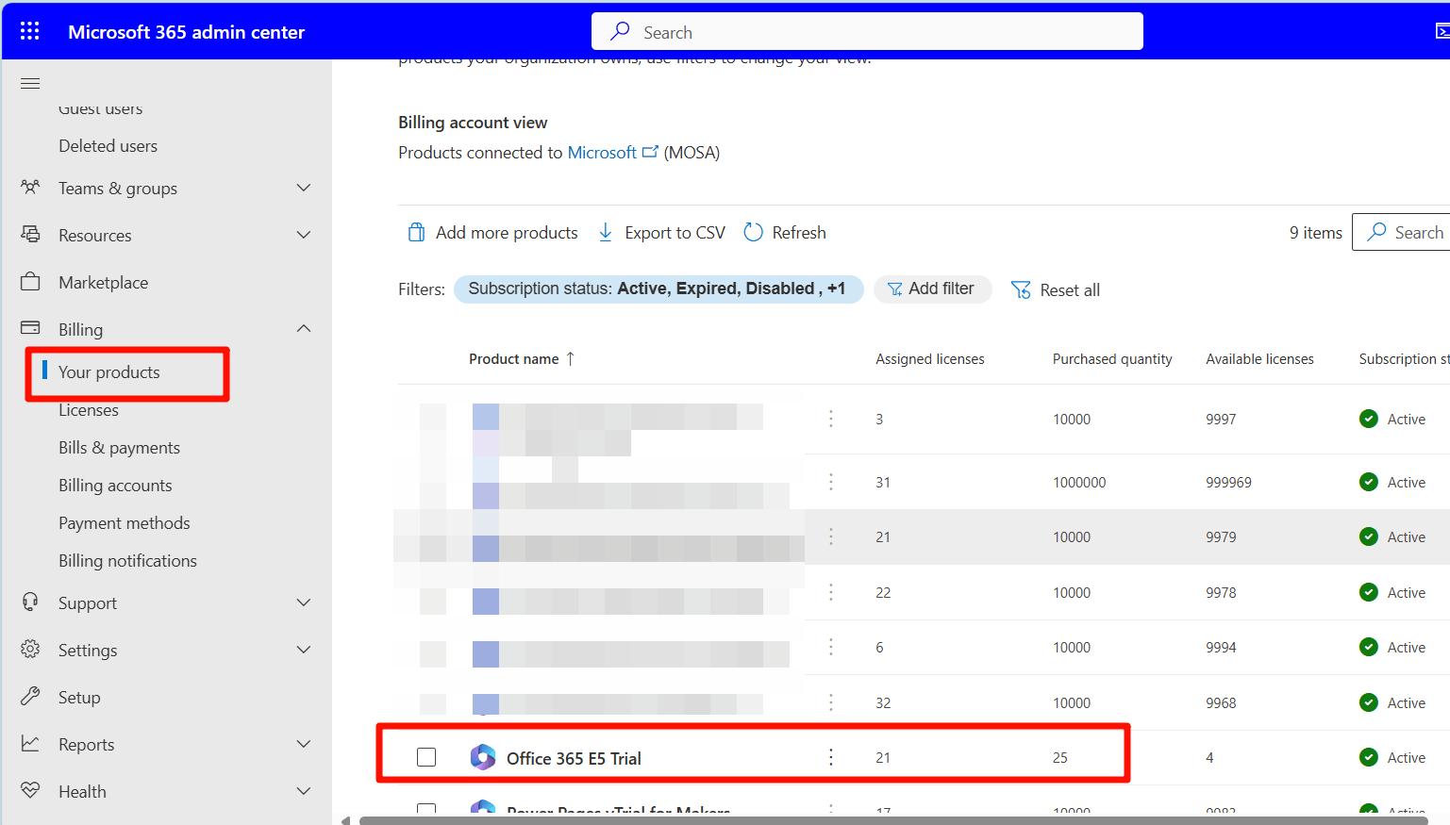
Task: Collapse the Billing section
Action: point(303,328)
